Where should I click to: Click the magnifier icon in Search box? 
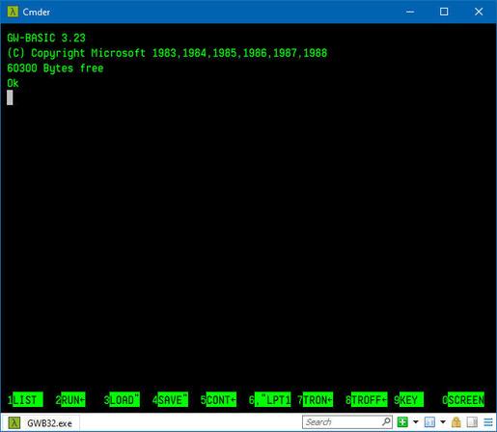pyautogui.click(x=386, y=421)
